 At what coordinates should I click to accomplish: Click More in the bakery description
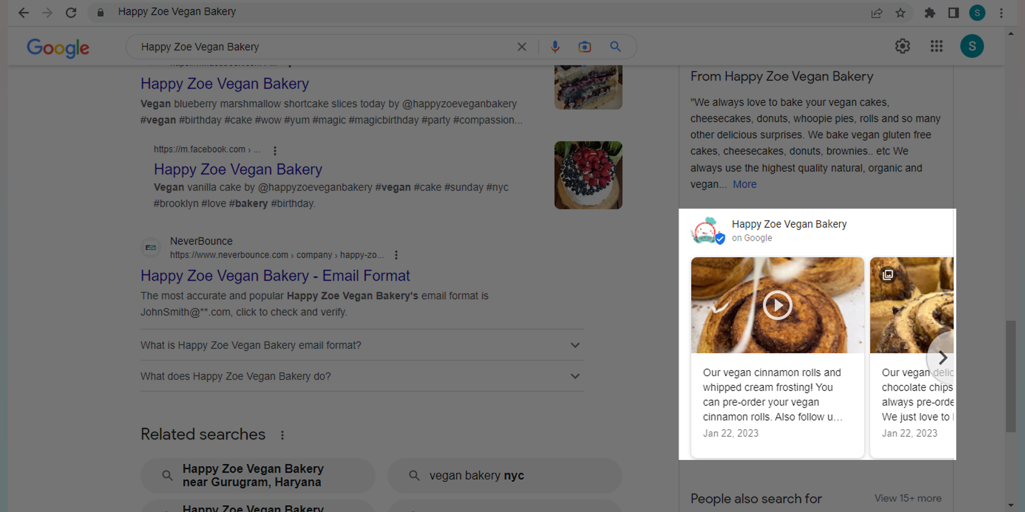tap(744, 184)
